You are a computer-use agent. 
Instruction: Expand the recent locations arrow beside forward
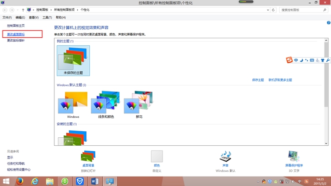click(17, 10)
